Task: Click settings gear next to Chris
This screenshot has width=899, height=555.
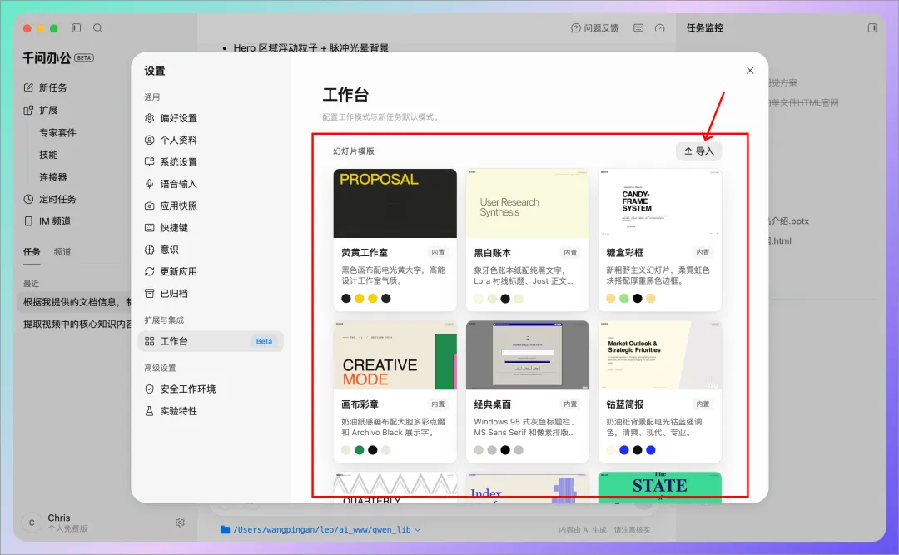Action: pyautogui.click(x=180, y=523)
